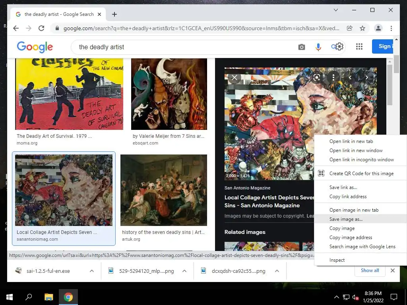407x305 pixels.
Task: Go to previous image in preview
Action: click(x=350, y=77)
